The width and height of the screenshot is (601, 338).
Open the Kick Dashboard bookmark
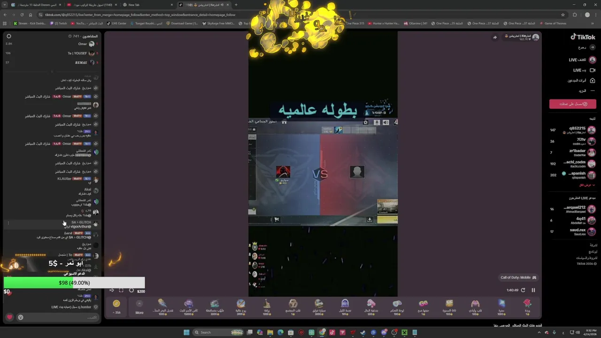click(30, 23)
